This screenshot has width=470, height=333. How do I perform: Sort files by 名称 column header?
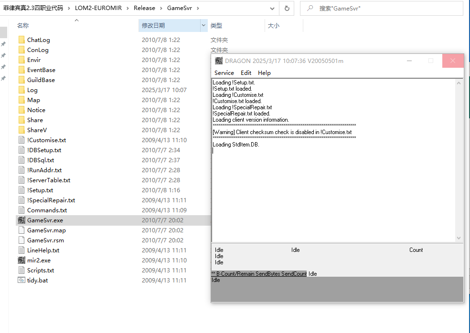(23, 26)
